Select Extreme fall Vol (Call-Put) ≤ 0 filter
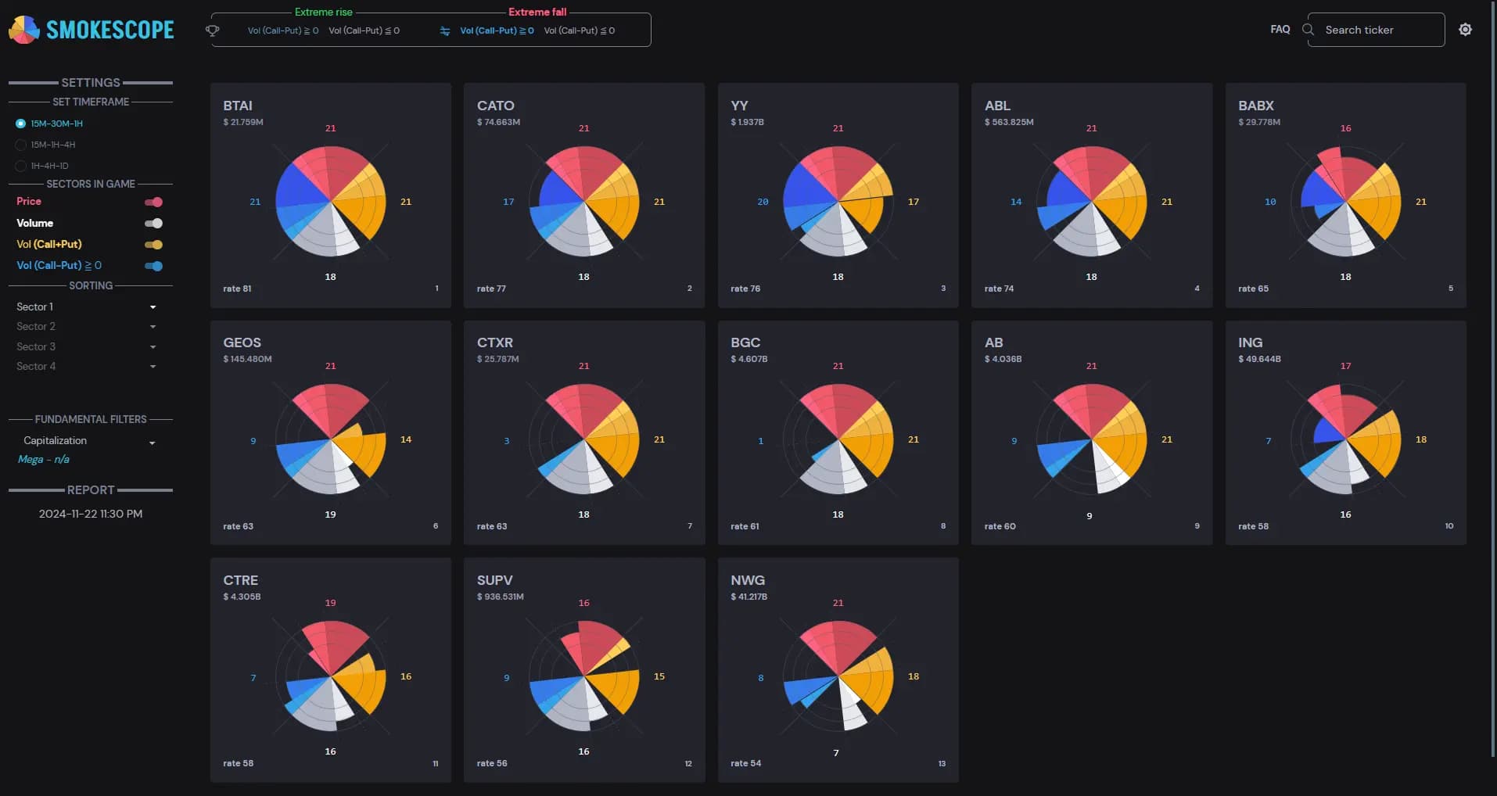Viewport: 1497px width, 796px height. click(x=580, y=30)
